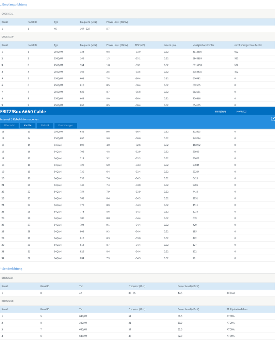Select the MSE value -32.6
The height and width of the screenshot is (340, 275).
[x=138, y=145]
